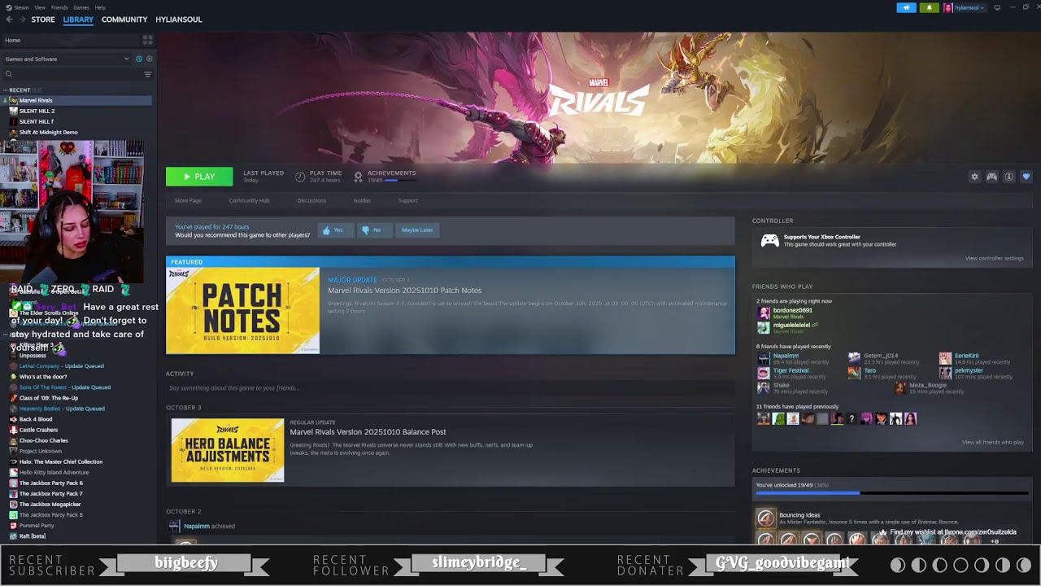This screenshot has width=1041, height=586.
Task: Go back with the navigation back arrow
Action: pyautogui.click(x=9, y=20)
